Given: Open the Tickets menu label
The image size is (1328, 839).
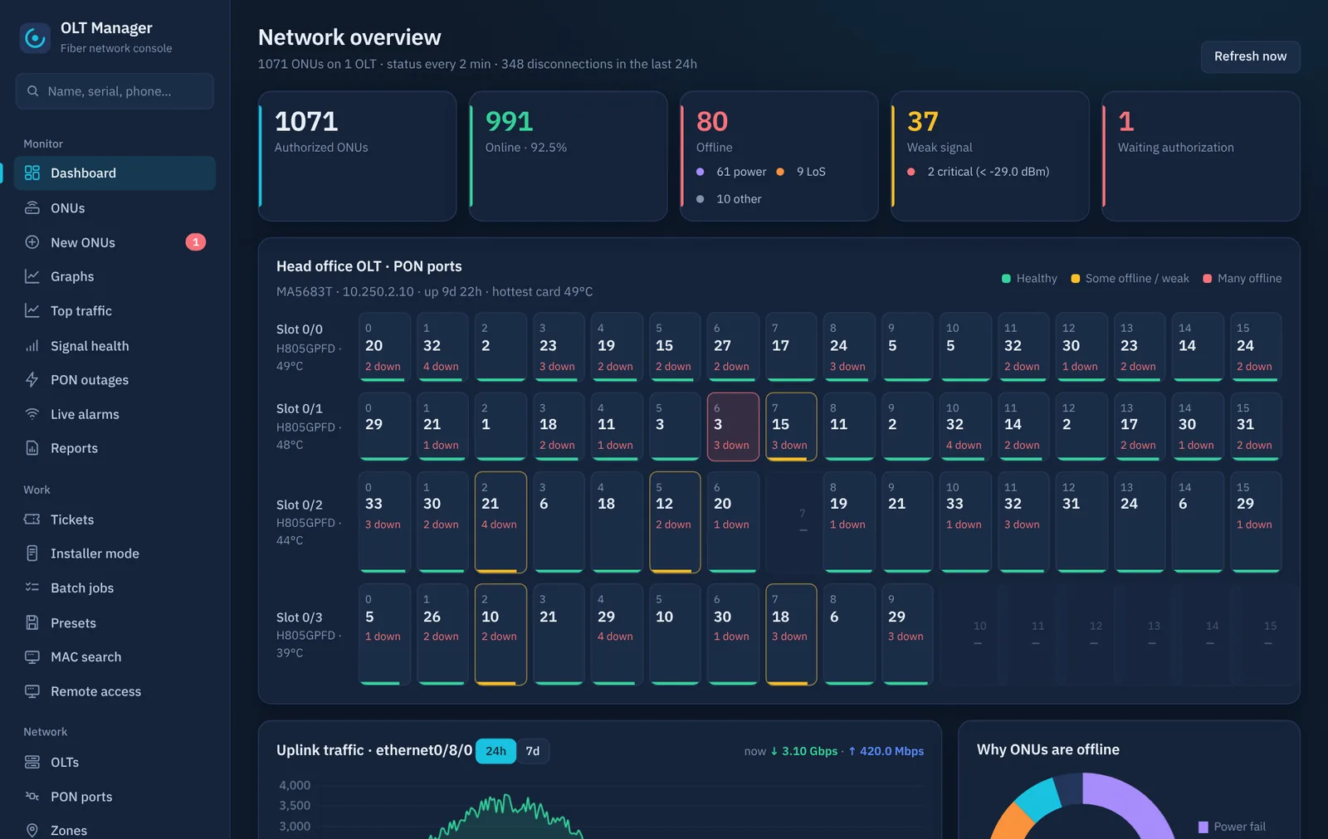Looking at the screenshot, I should (x=72, y=519).
